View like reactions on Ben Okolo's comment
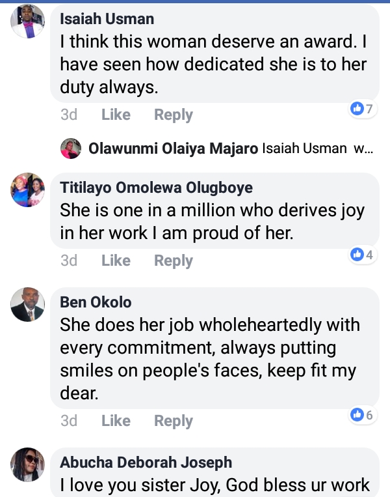The image size is (390, 497). pos(362,414)
